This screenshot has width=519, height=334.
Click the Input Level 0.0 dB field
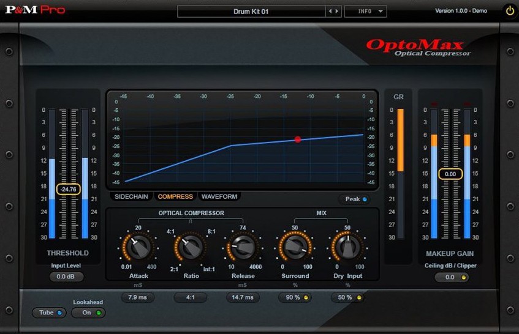pyautogui.click(x=66, y=276)
